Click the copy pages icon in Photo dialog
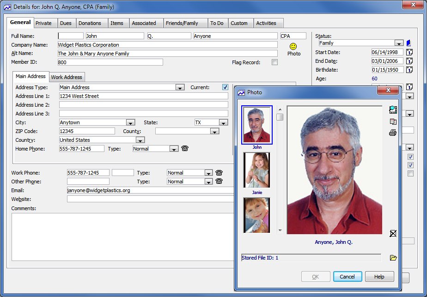Image resolution: width=427 pixels, height=297 pixels. 393,121
